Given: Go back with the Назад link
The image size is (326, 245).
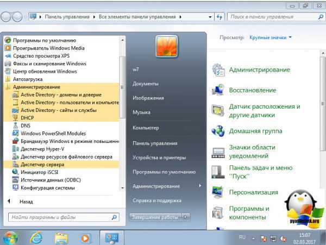Looking at the screenshot, I should coord(26,202).
